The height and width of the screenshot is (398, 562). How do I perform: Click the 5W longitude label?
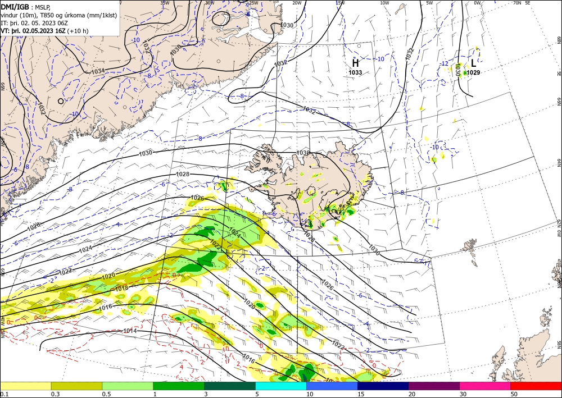(x=429, y=2)
